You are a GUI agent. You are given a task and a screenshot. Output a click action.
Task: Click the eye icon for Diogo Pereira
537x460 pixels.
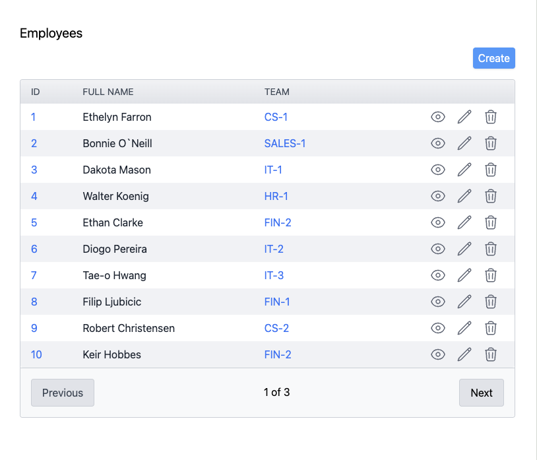tap(437, 249)
